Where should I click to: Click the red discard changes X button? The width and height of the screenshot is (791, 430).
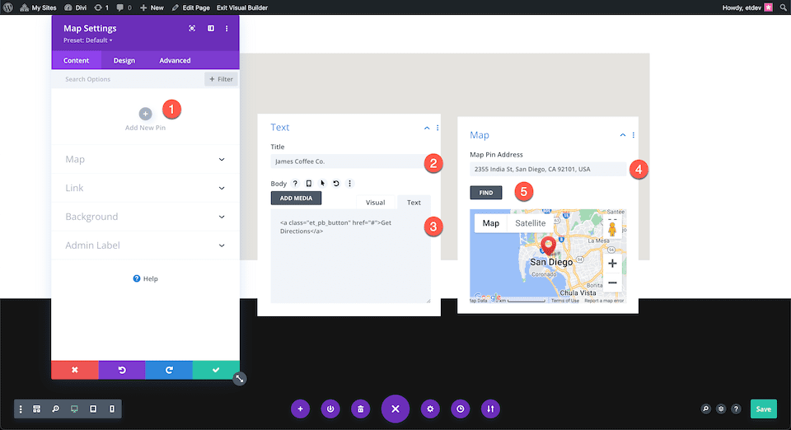click(75, 370)
